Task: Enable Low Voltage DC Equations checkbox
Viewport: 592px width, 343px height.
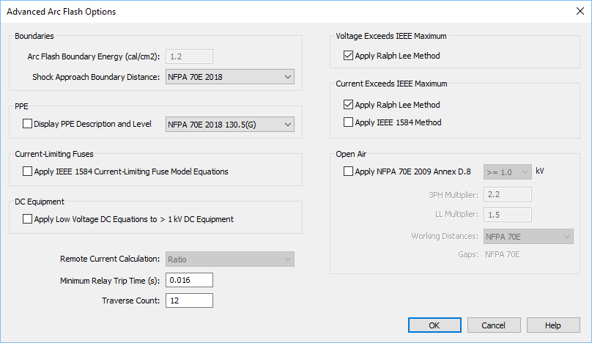Action: [28, 218]
